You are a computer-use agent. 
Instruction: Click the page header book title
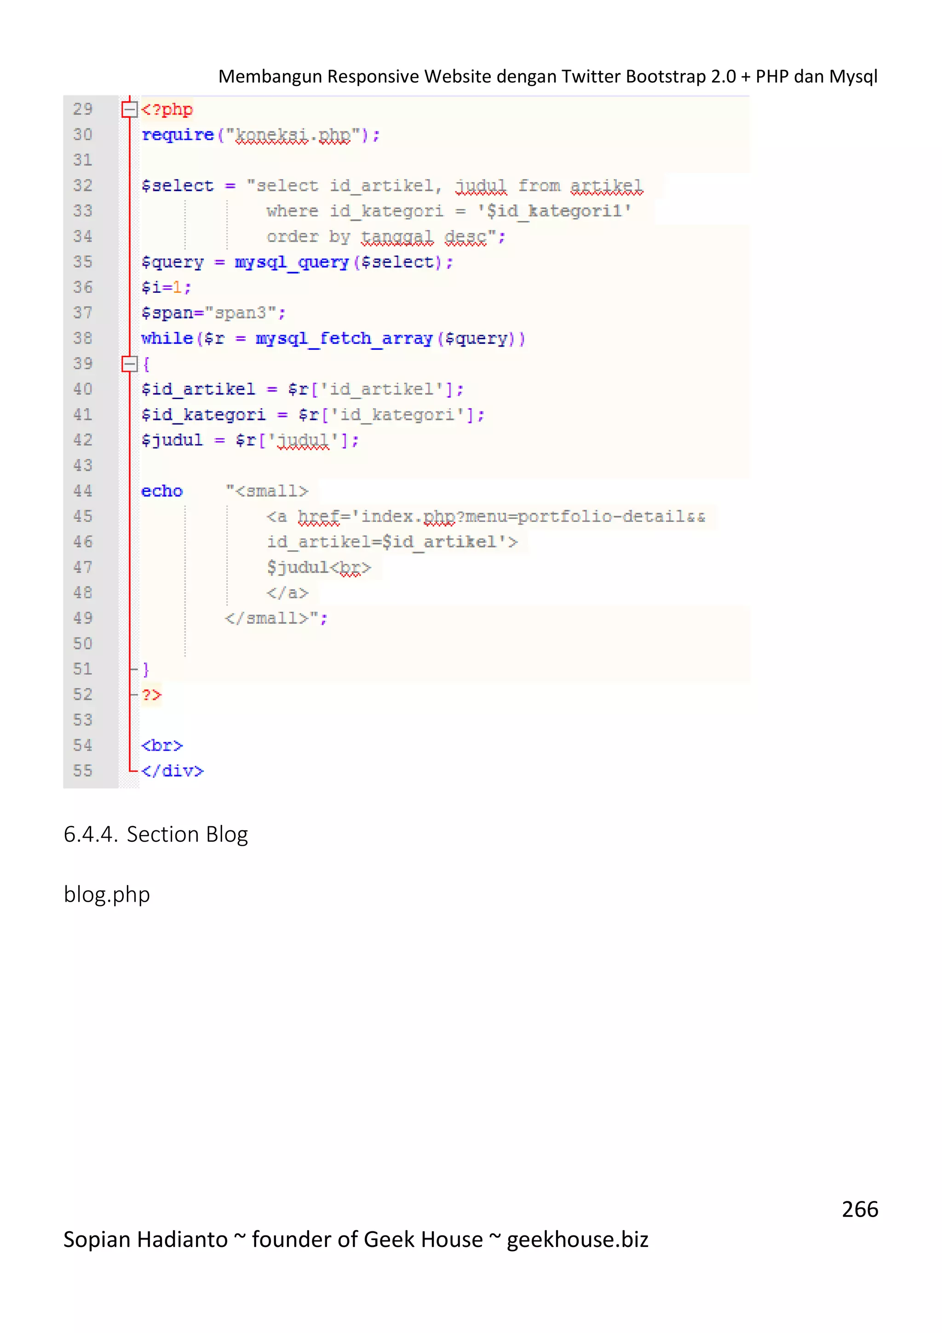[x=547, y=76]
